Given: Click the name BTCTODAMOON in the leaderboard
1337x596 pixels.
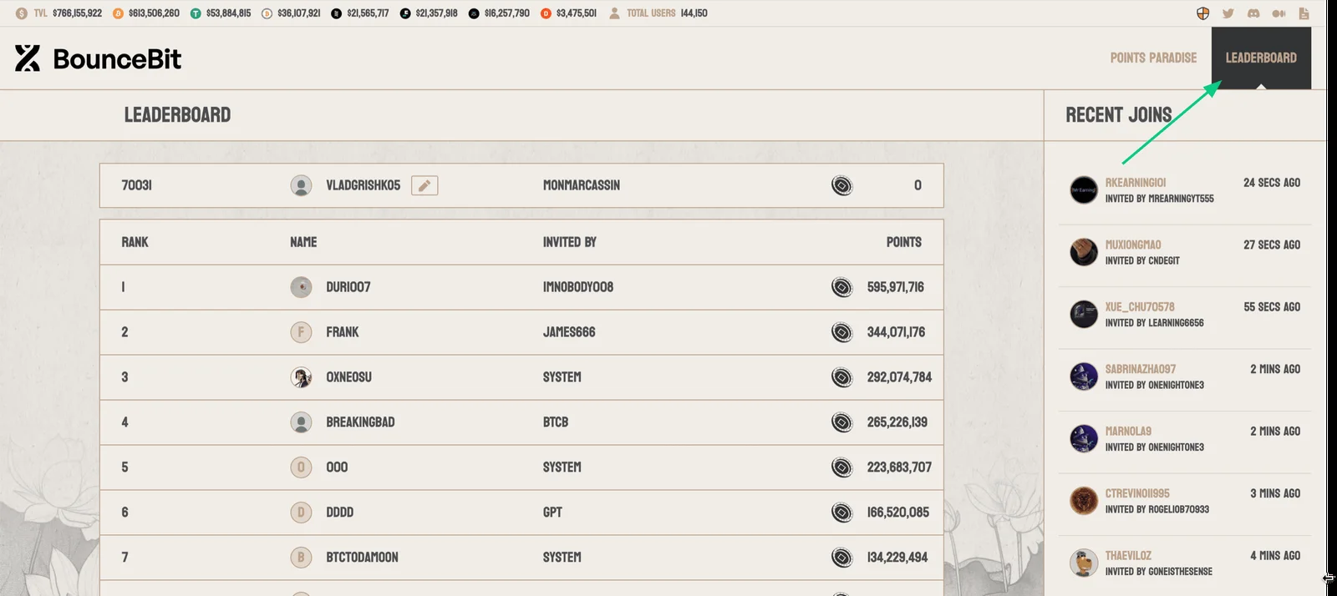Looking at the screenshot, I should 362,558.
